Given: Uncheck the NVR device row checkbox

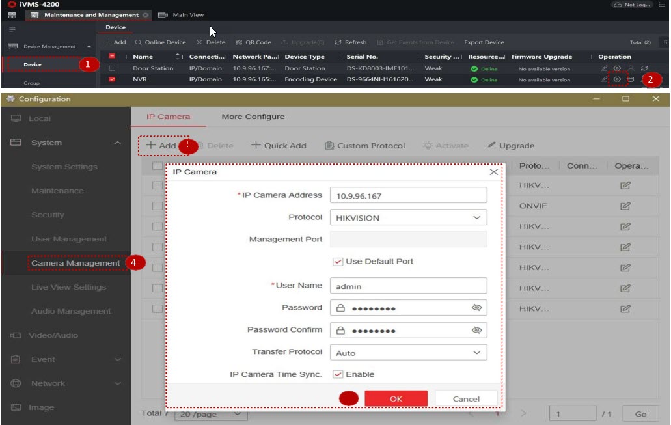Looking at the screenshot, I should pos(112,79).
